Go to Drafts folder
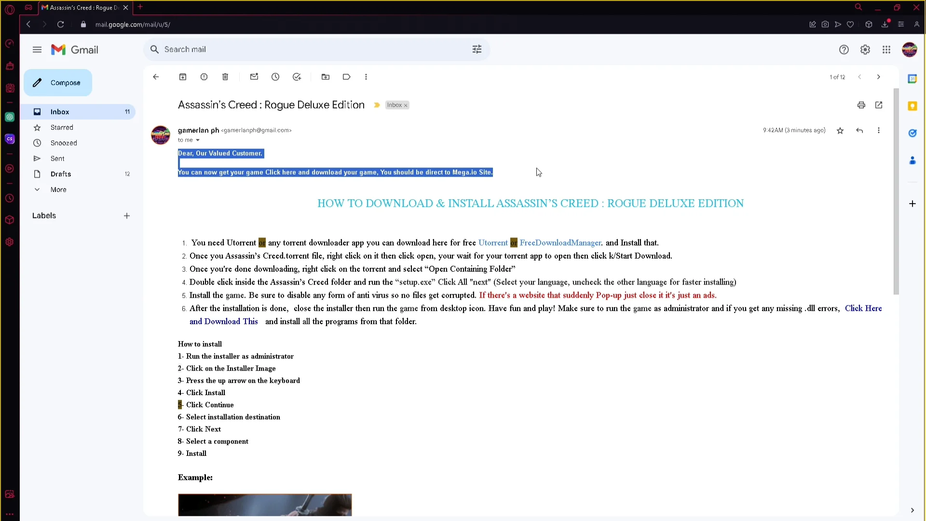926x521 pixels. click(61, 174)
